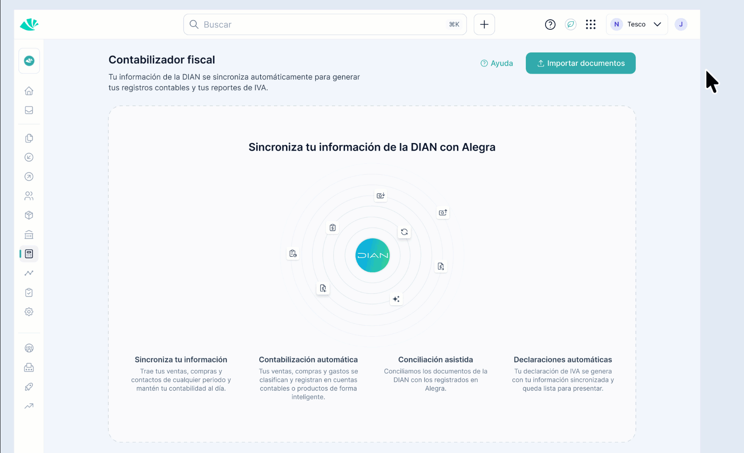Open the company avatar tile in the sidebar
The image size is (744, 453).
29,61
